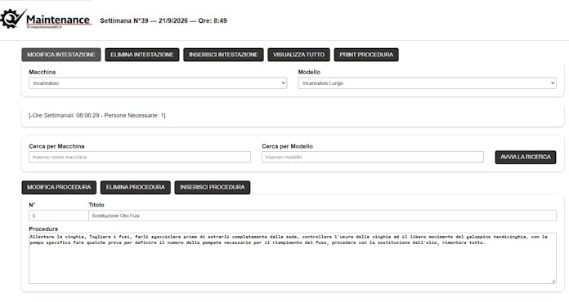Click the Procedura label

[43, 229]
